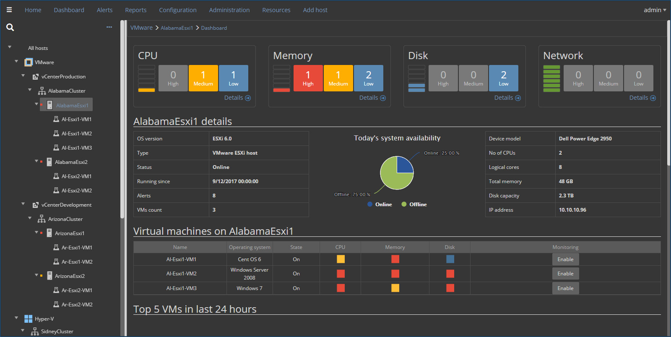Image resolution: width=671 pixels, height=337 pixels.
Task: Collapse the VMware tree node
Action: (16, 61)
